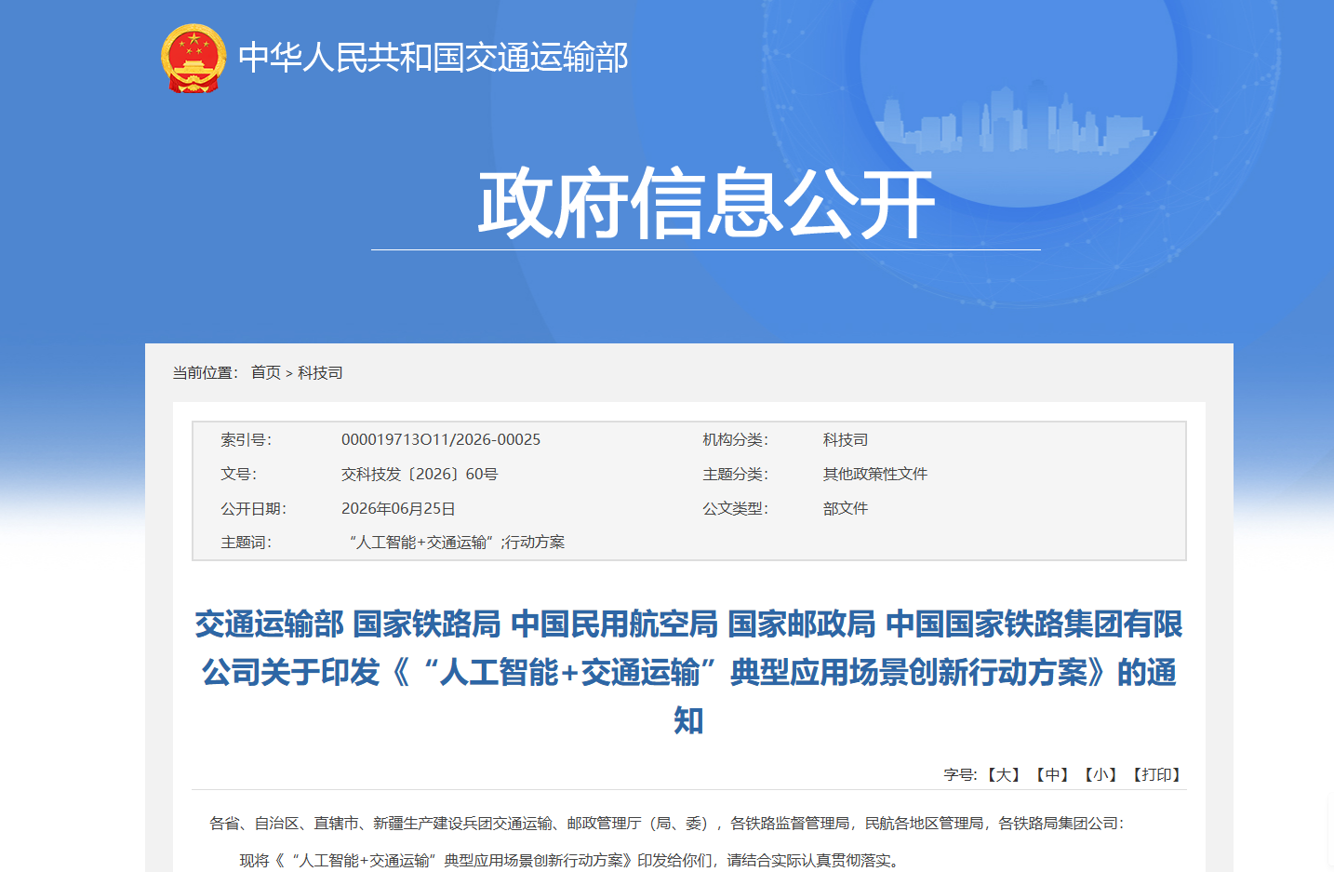This screenshot has width=1334, height=872.
Task: Click the 文号: label
Action: point(238,474)
